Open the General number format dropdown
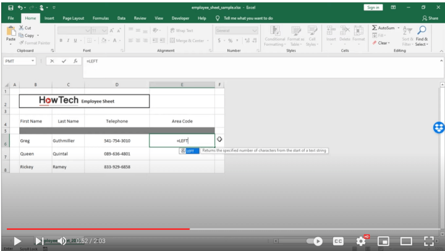 254,30
